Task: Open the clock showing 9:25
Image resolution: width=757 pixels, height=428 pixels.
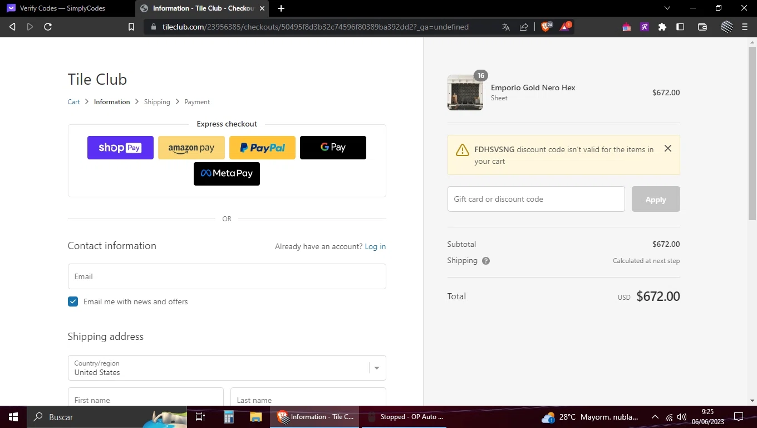Action: (708, 417)
